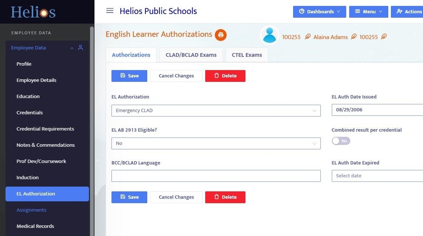
Task: Click the Helios Public Schools title
Action: 158,11
